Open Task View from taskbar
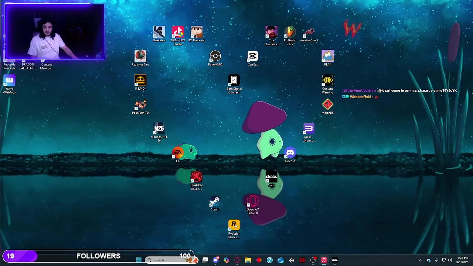 point(205,260)
